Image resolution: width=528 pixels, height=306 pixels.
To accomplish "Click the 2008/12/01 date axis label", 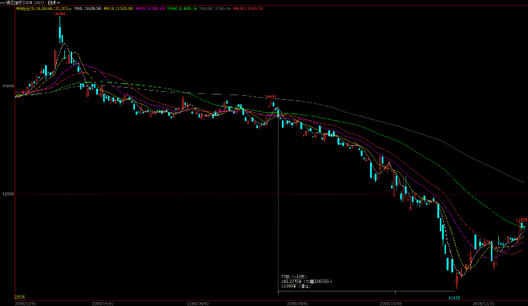I will pyautogui.click(x=483, y=303).
